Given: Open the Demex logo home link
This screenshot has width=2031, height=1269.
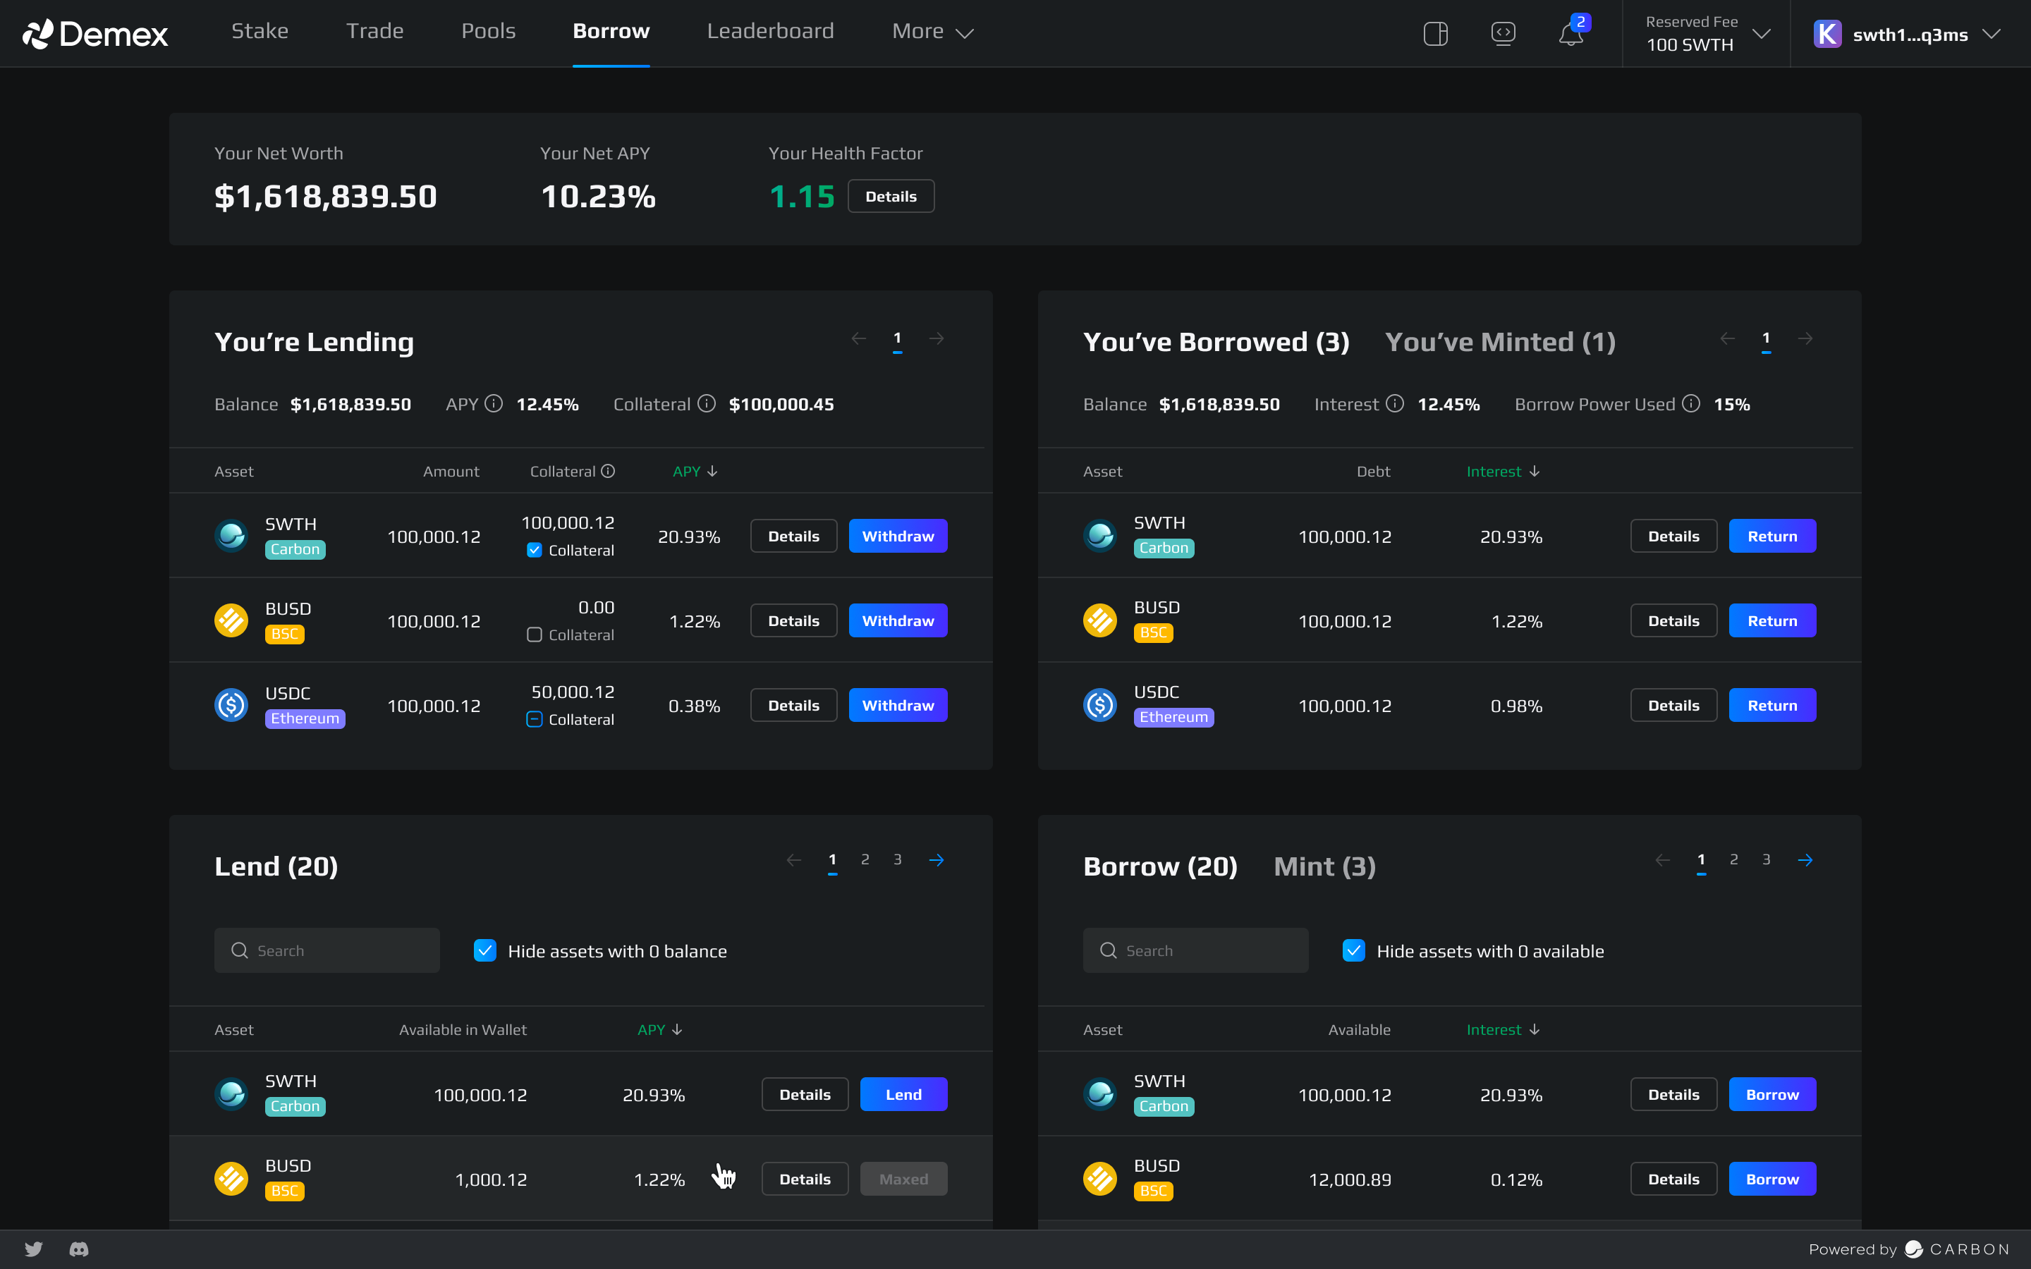Looking at the screenshot, I should coord(94,34).
